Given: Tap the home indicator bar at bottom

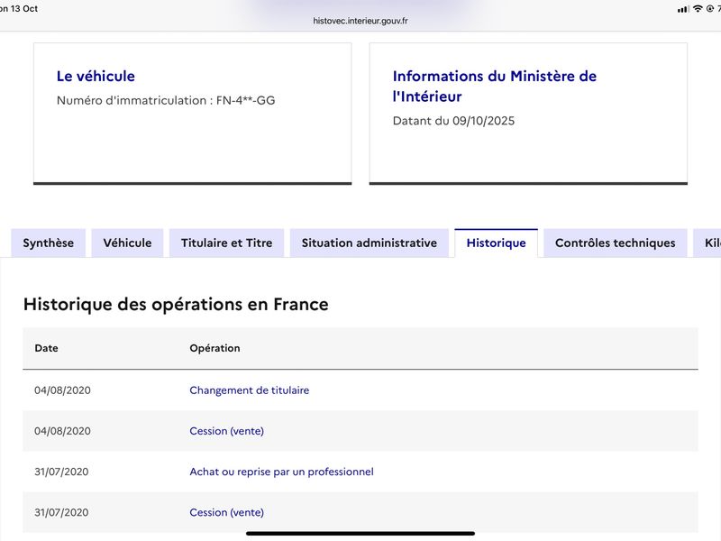Looking at the screenshot, I should tap(360, 534).
